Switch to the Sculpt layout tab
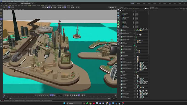 [x=149, y=3]
